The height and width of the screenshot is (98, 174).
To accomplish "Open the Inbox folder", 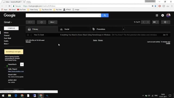I will coord(6,33).
